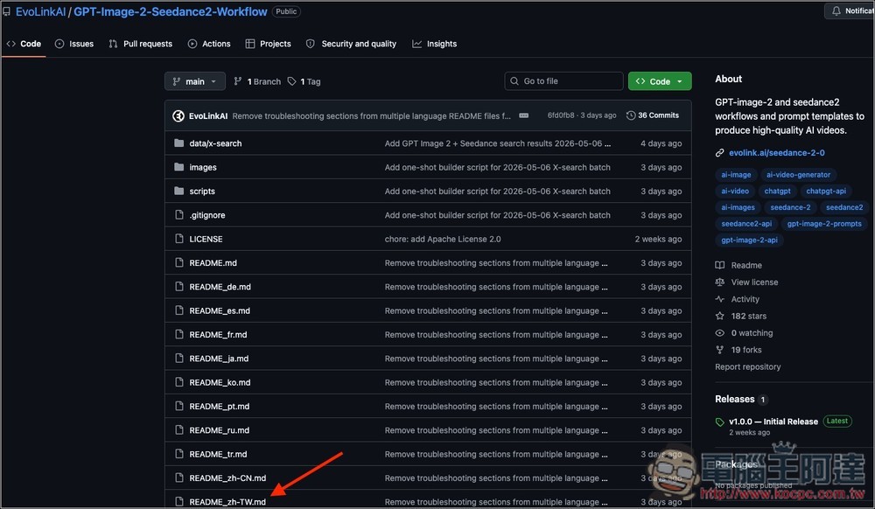The height and width of the screenshot is (509, 875).
Task: View 36 Commits history
Action: [x=653, y=115]
